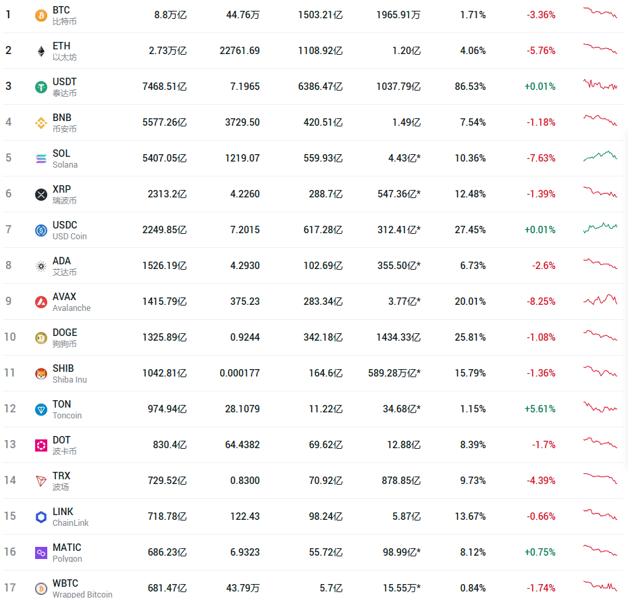Click the Shiba Inu dog icon
Screen dimensions: 628x605
[x=41, y=373]
